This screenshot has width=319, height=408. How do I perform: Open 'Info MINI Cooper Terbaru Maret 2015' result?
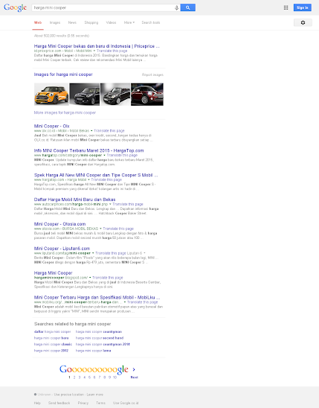88,150
